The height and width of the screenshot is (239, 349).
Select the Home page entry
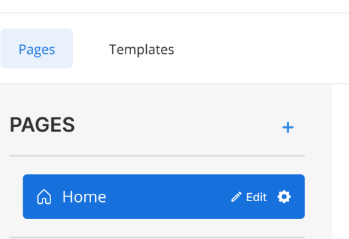point(164,197)
